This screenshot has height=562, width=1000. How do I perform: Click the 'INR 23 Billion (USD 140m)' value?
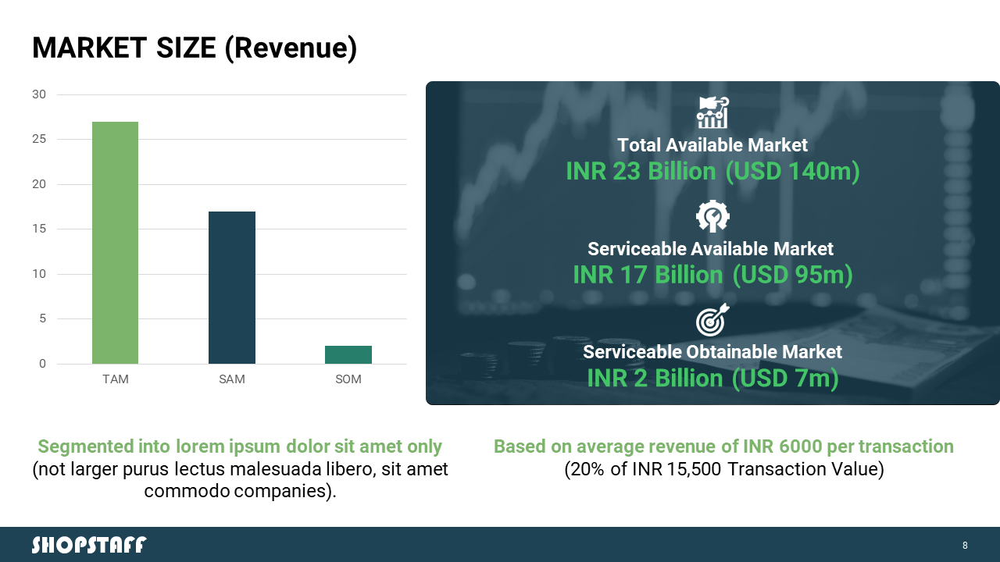712,171
